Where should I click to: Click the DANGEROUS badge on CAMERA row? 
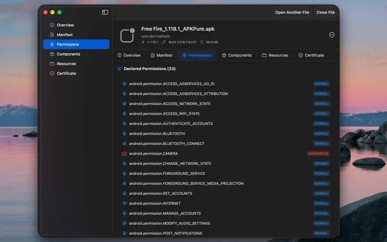pyautogui.click(x=318, y=154)
